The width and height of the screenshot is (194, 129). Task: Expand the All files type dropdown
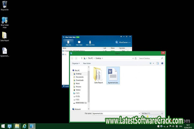(x=152, y=113)
